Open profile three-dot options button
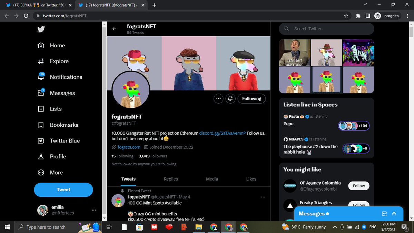The image size is (414, 233). click(x=218, y=99)
